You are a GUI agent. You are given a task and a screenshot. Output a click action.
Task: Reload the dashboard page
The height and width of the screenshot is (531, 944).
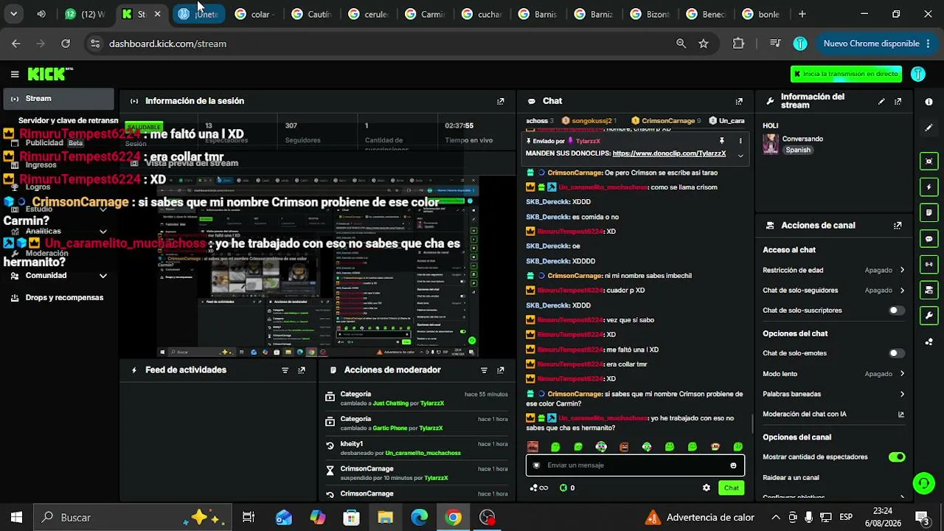coord(66,44)
